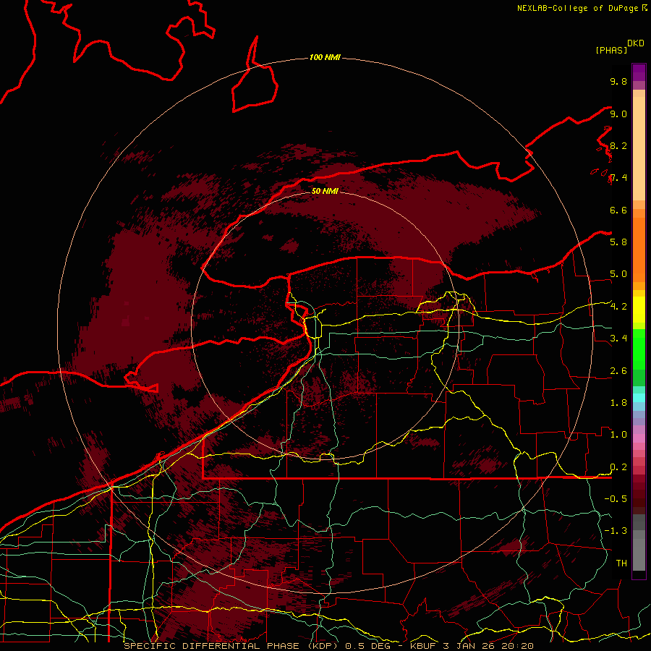
Task: Click the 2.6 value on the color scale
Action: pyautogui.click(x=618, y=371)
